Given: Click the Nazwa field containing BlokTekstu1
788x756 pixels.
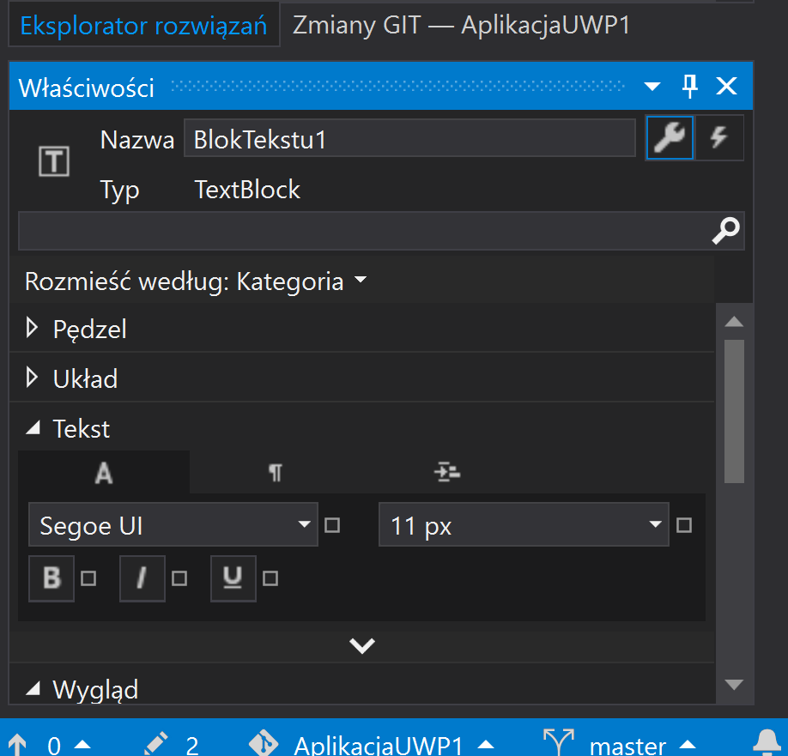Looking at the screenshot, I should tap(409, 138).
